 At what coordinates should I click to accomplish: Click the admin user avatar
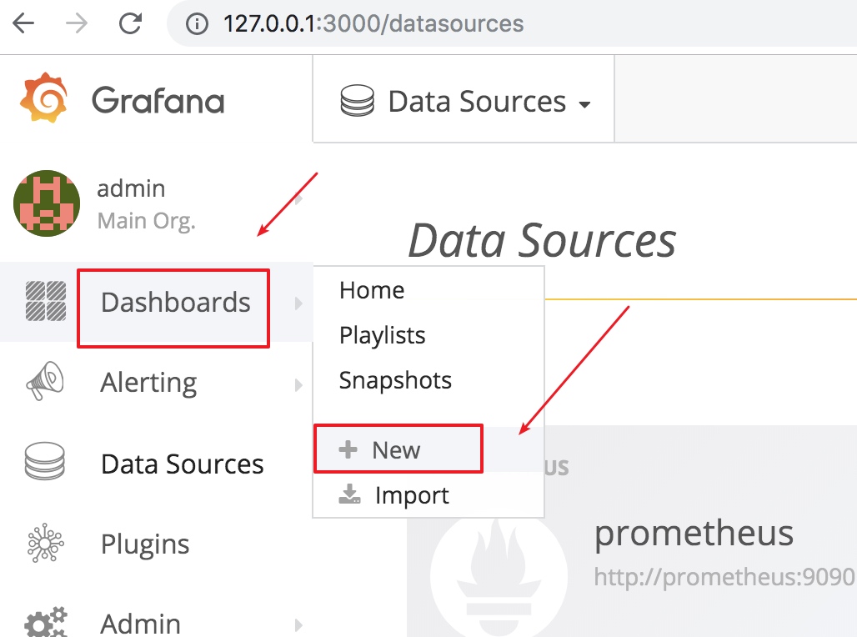tap(47, 203)
